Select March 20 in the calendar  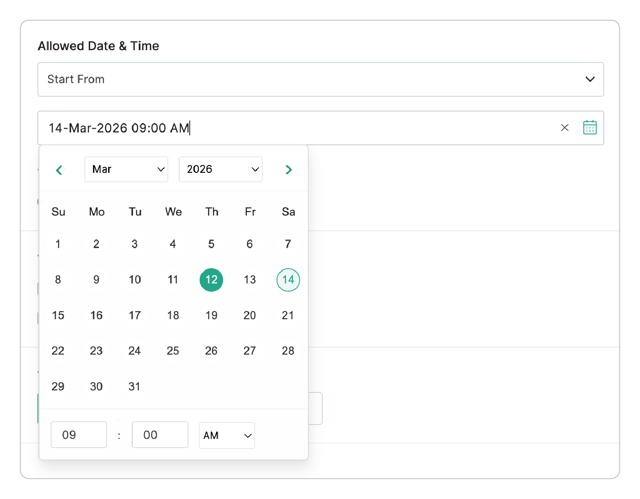tap(249, 315)
